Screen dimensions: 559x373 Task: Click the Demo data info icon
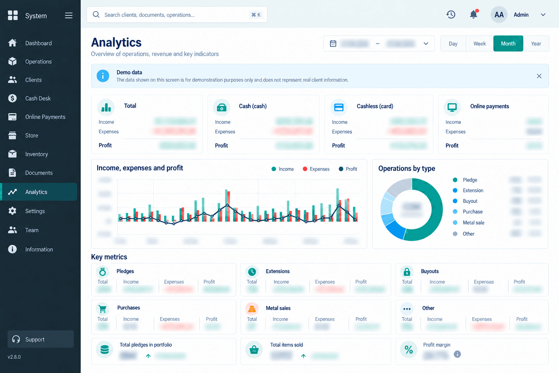click(103, 76)
